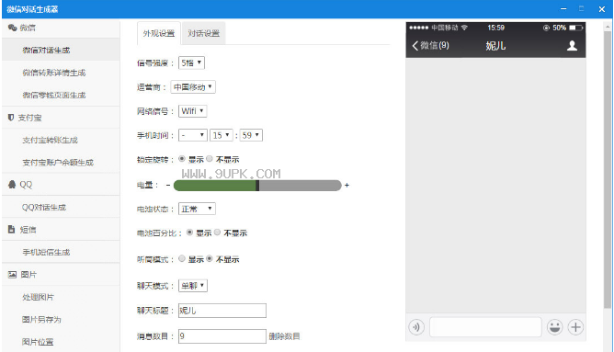Select 微信转账详情生成 in sidebar
This screenshot has width=614, height=352.
(61, 73)
